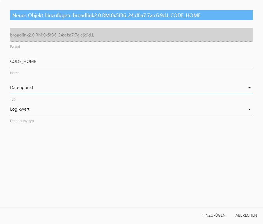The image size is (263, 224).
Task: Open the Typ dropdown showing Datenpunkt
Action: coord(131,88)
